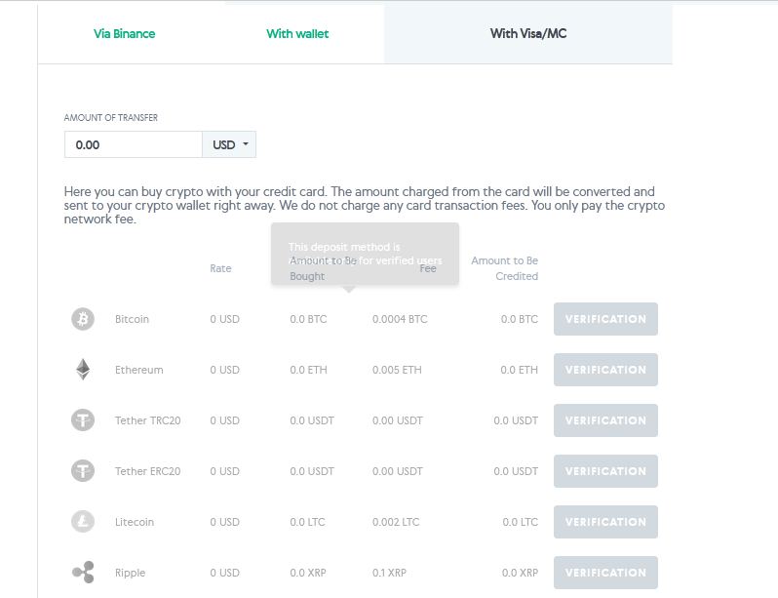The image size is (778, 598).
Task: Select the With Visa/MC tab
Action: click(x=527, y=34)
